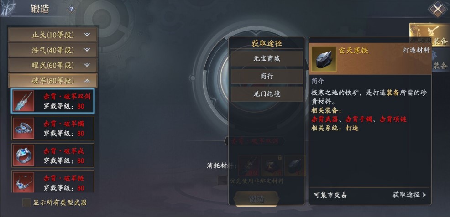This screenshot has height=217, width=450.
Task: Click the first consumed material slot icon
Action: point(249,165)
